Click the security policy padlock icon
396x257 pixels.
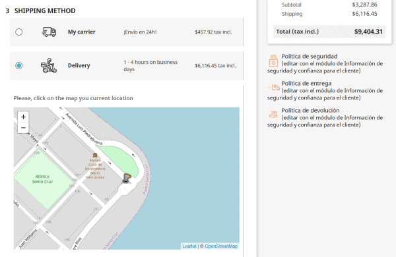[273, 61]
